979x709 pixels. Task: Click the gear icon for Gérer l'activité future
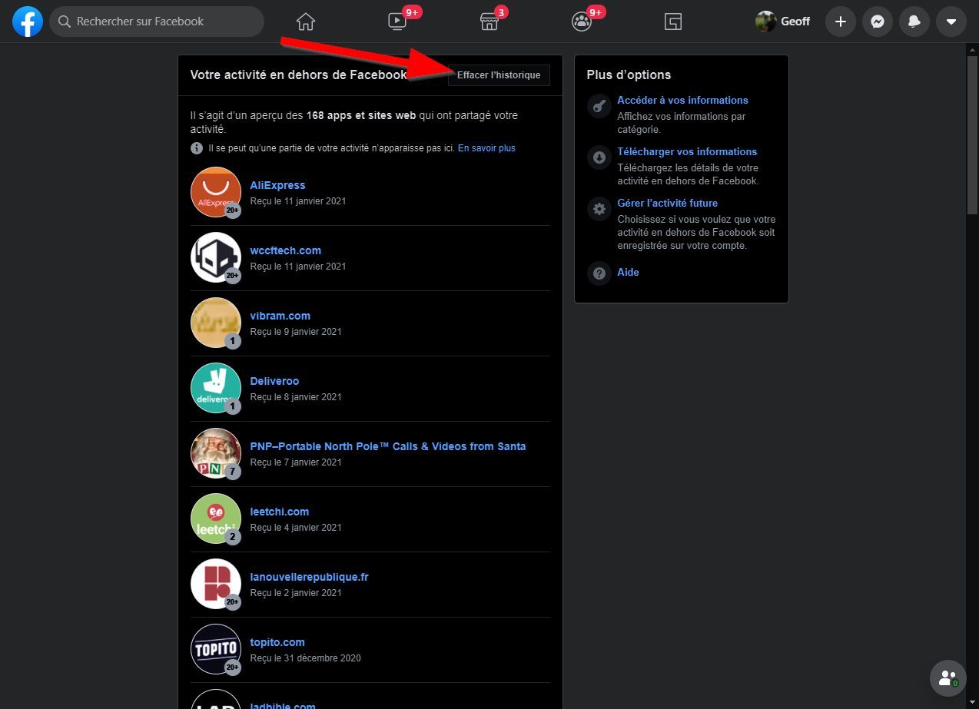(599, 209)
